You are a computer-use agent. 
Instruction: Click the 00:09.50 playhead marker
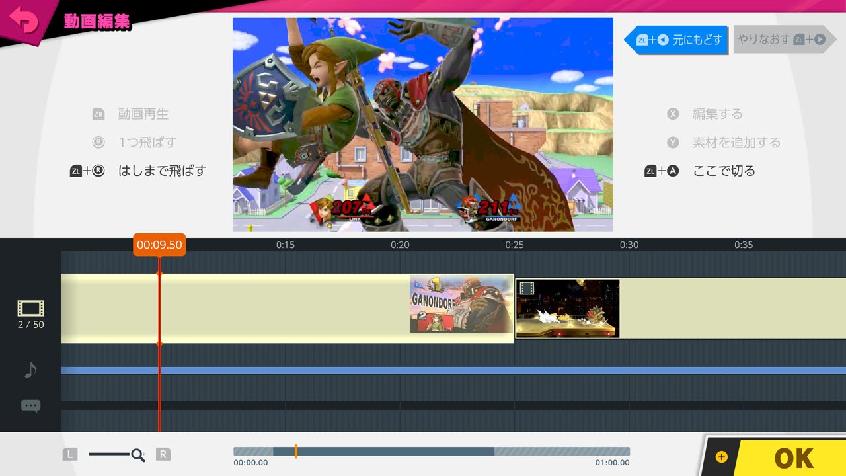coord(159,245)
